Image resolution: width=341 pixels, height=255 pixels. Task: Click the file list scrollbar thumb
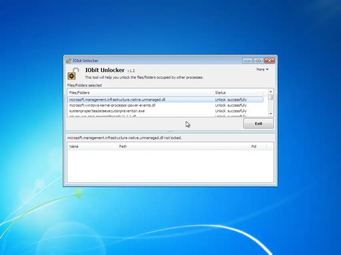[271, 97]
